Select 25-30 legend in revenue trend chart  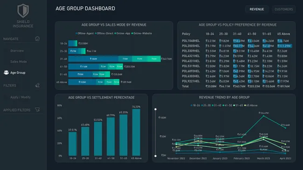(206, 105)
